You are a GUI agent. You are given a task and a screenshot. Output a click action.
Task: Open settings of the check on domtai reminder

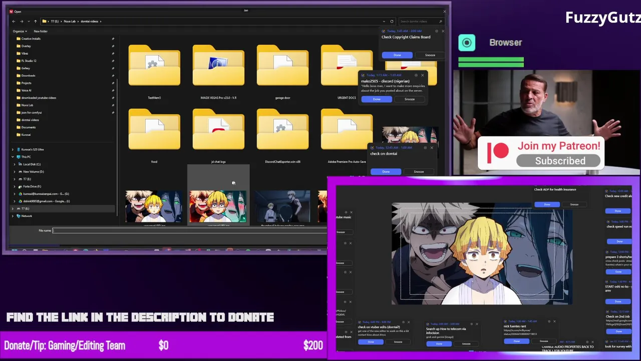click(x=425, y=147)
